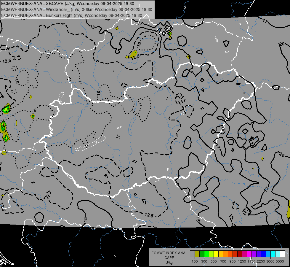Screen dimensions: 290x267
Task: Click the 1250 legend value
Action: click(x=242, y=261)
